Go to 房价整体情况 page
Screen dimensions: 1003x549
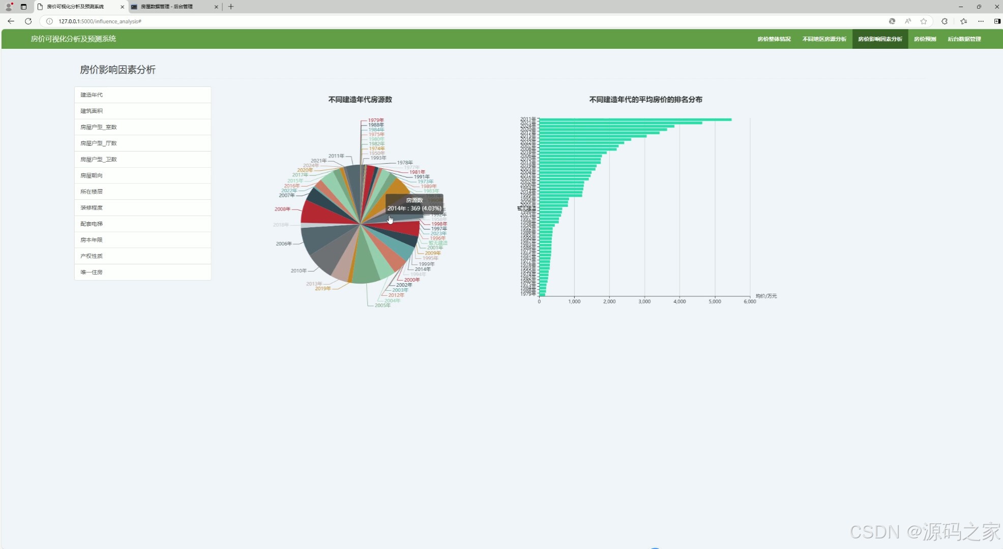tap(774, 39)
